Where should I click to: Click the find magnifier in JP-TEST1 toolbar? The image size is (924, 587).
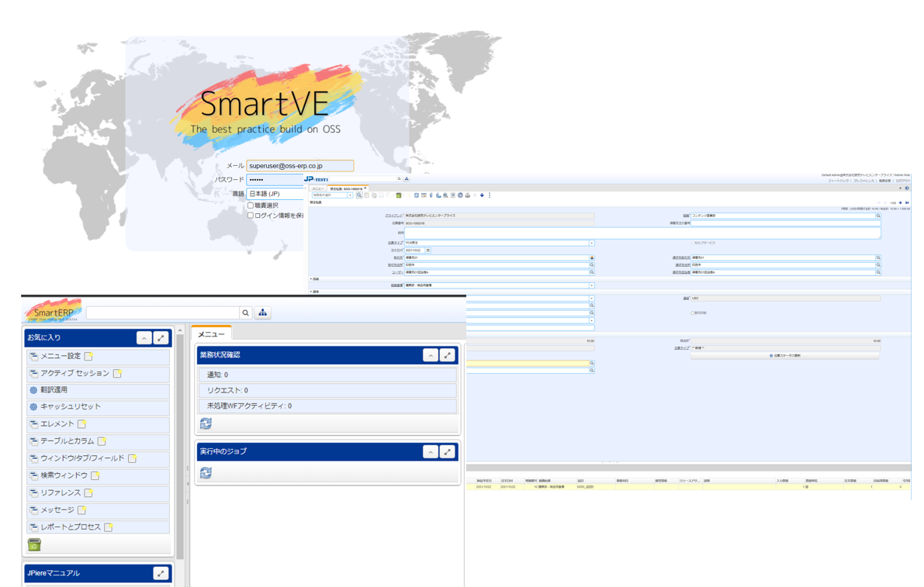pos(359,195)
